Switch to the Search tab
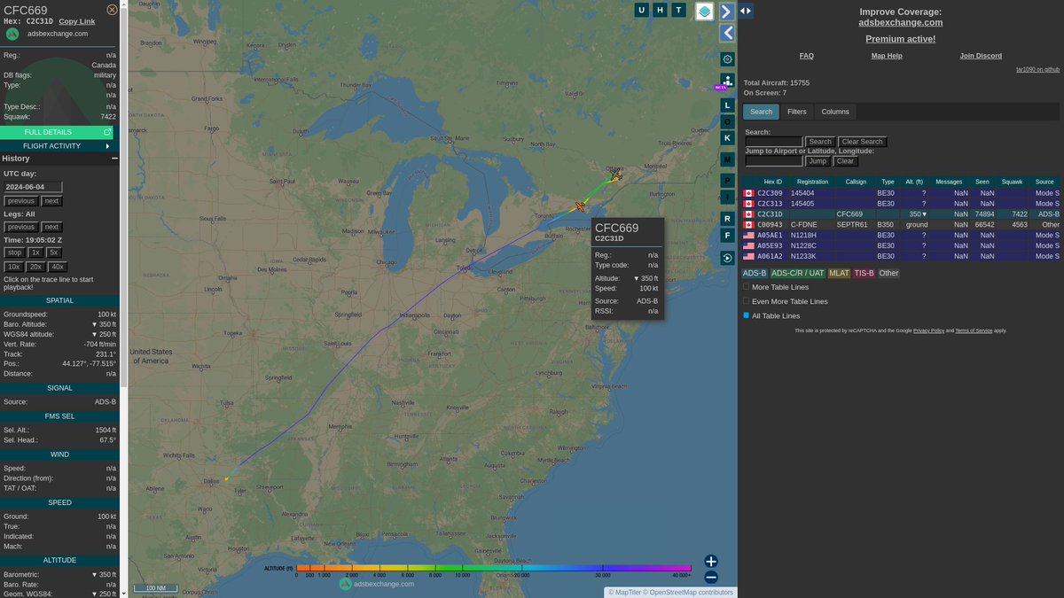The height and width of the screenshot is (598, 1064). 762,112
